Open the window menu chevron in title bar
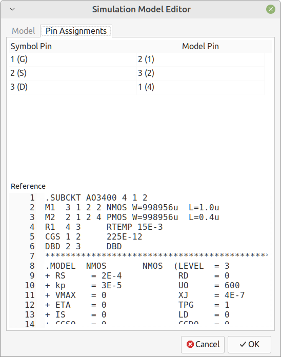The image size is (281, 357). (x=12, y=9)
